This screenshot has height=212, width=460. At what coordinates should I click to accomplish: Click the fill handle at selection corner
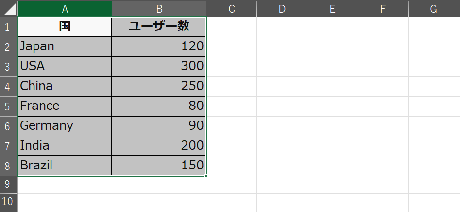pos(206,176)
